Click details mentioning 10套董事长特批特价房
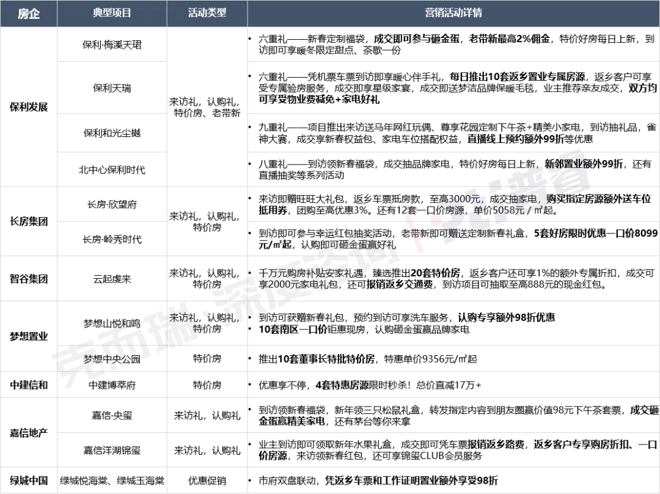The image size is (660, 494). (453, 358)
